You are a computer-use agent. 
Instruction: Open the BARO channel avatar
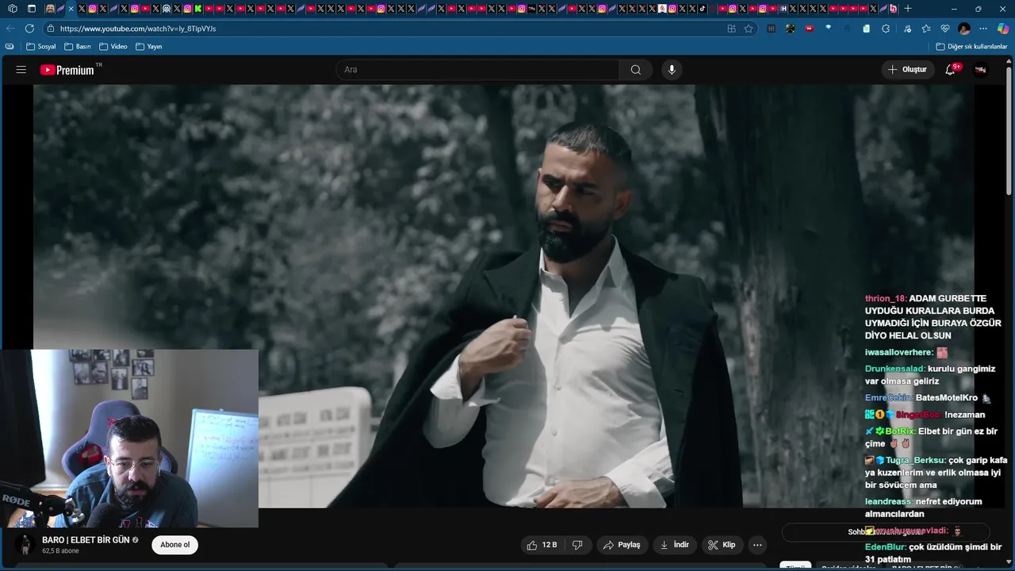[25, 545]
